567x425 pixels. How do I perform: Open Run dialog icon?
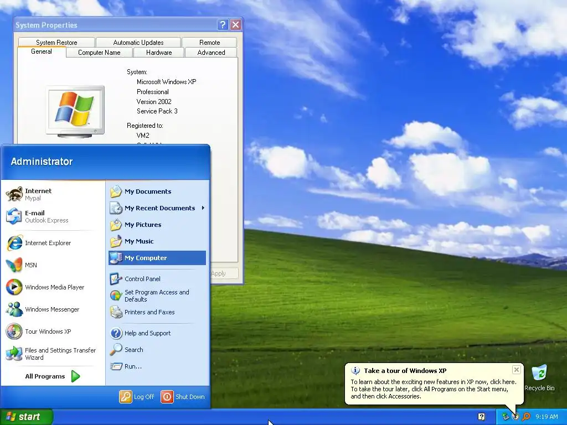coord(116,366)
